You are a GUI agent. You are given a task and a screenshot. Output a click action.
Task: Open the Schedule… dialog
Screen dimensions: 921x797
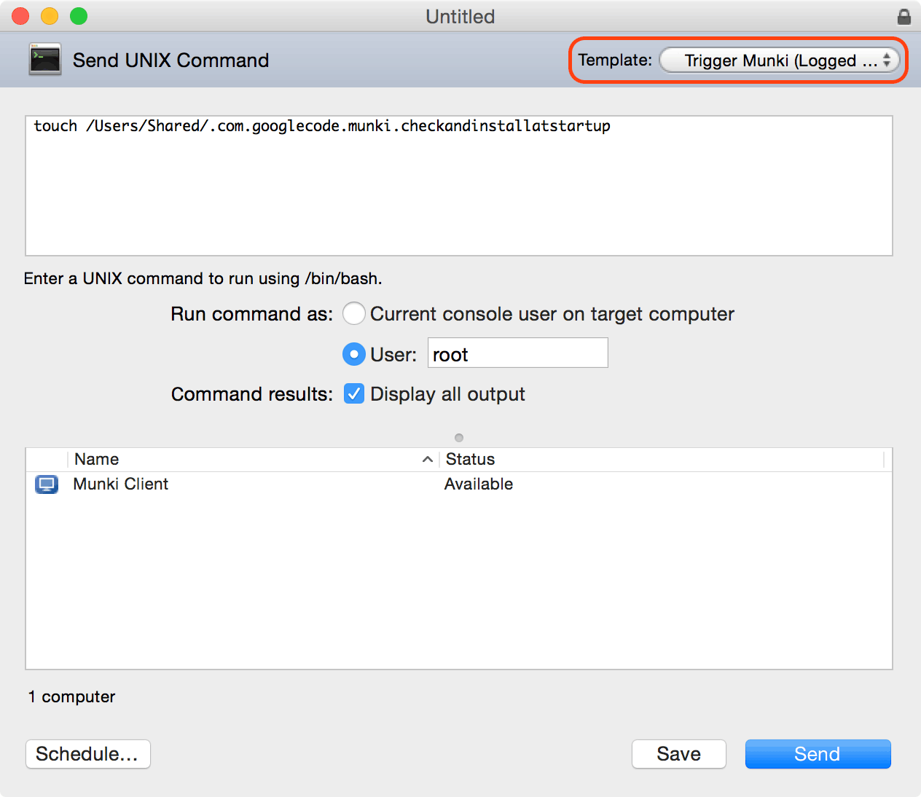[x=87, y=754]
